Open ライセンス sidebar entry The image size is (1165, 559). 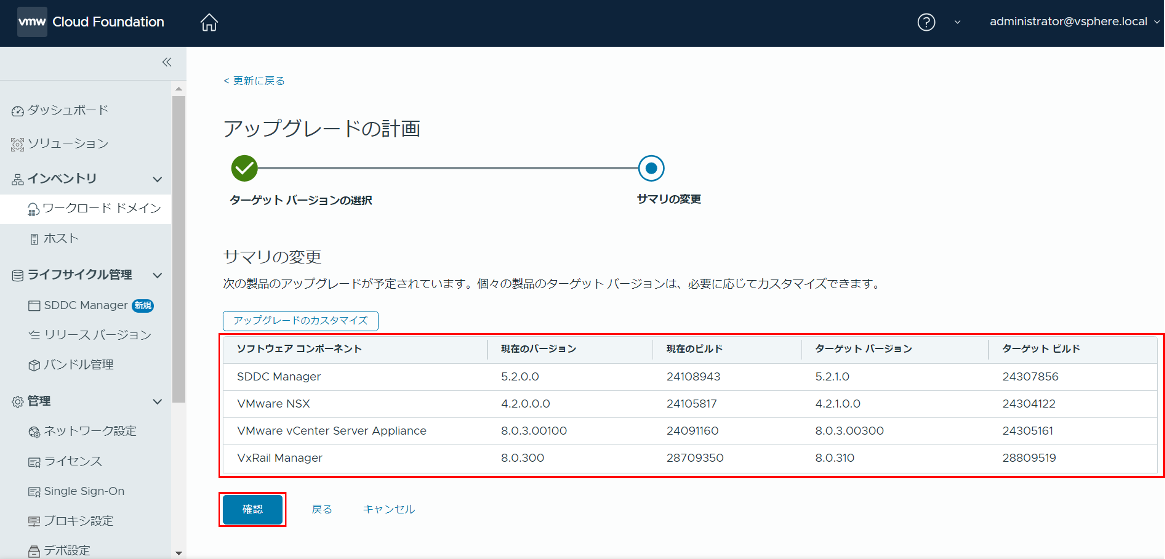click(x=73, y=461)
